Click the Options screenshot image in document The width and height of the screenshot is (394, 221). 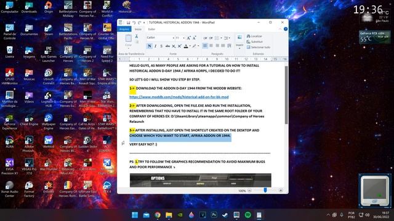click(x=200, y=180)
